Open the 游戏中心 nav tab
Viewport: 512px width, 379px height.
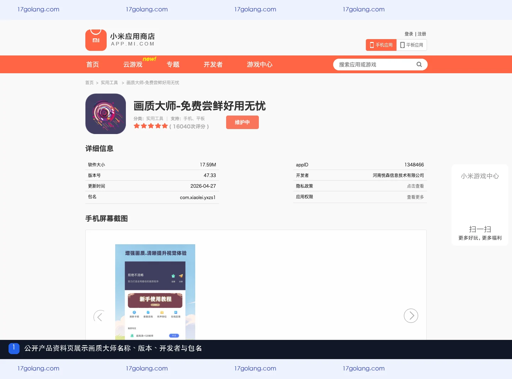[260, 64]
